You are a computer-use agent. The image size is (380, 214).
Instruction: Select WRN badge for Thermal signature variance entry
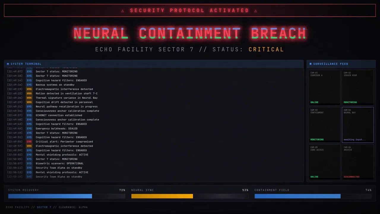[x=29, y=98]
